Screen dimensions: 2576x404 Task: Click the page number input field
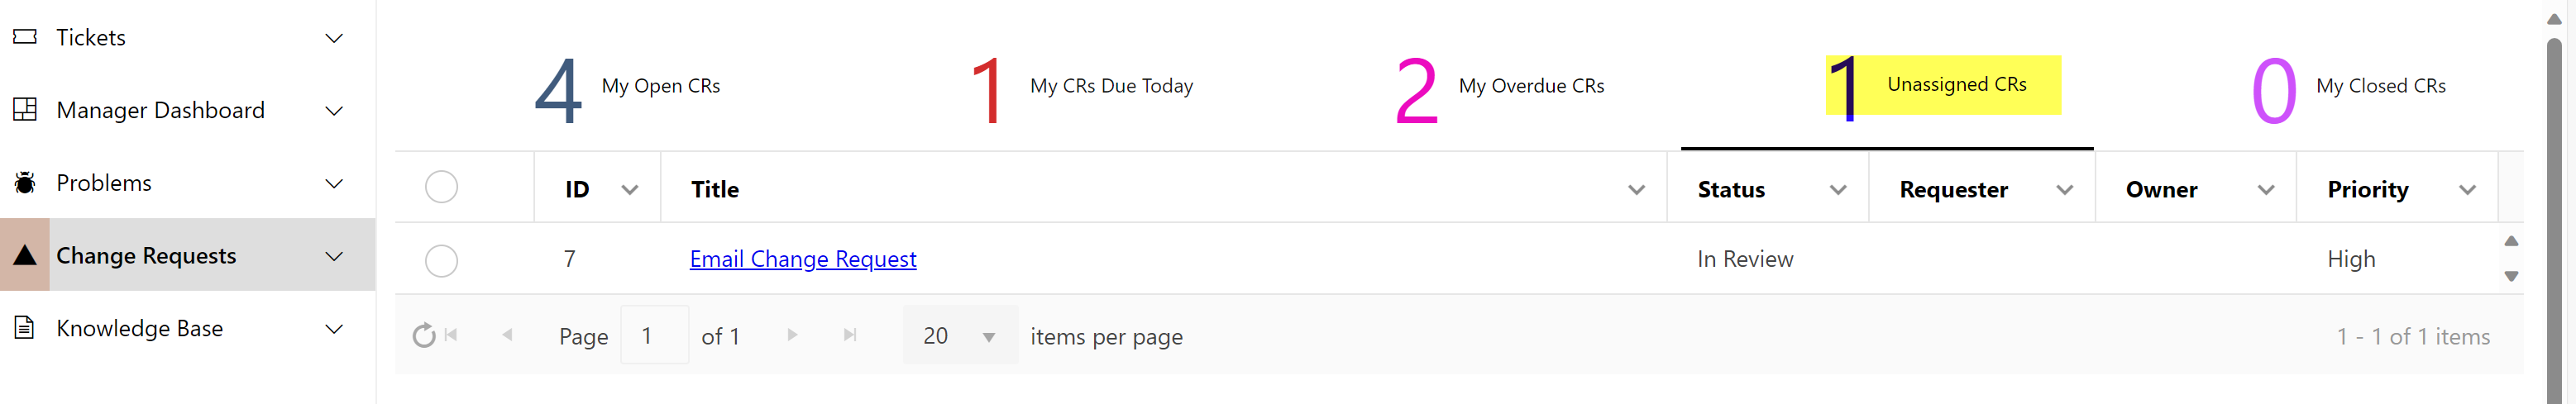[654, 336]
